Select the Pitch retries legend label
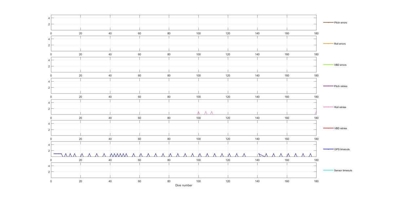 [x=341, y=86]
